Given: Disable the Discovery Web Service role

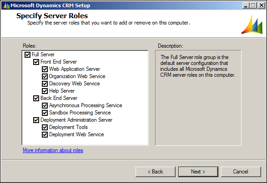Looking at the screenshot, I should [x=45, y=84].
